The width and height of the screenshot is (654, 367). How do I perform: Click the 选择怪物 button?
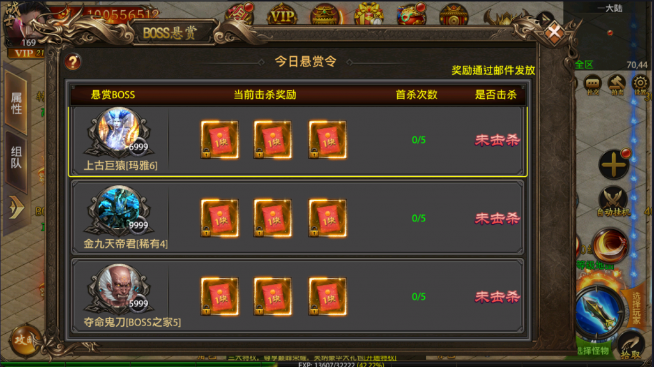593,351
